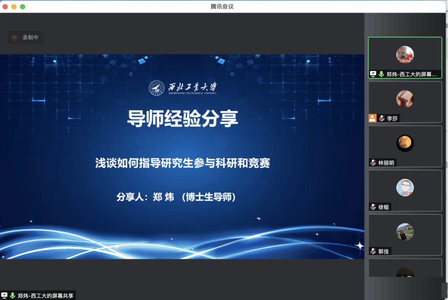Click the shared slide title 导师经验分享
This screenshot has width=448, height=300.
coord(183,118)
